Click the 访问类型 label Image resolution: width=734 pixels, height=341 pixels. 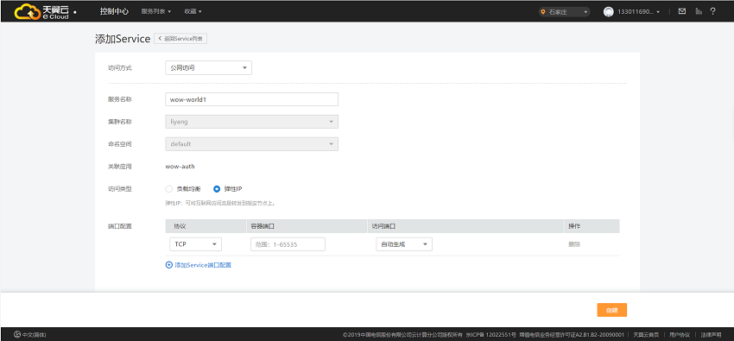coord(120,189)
